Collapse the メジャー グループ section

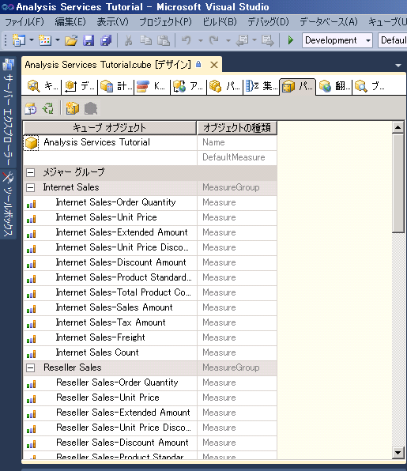(x=30, y=173)
